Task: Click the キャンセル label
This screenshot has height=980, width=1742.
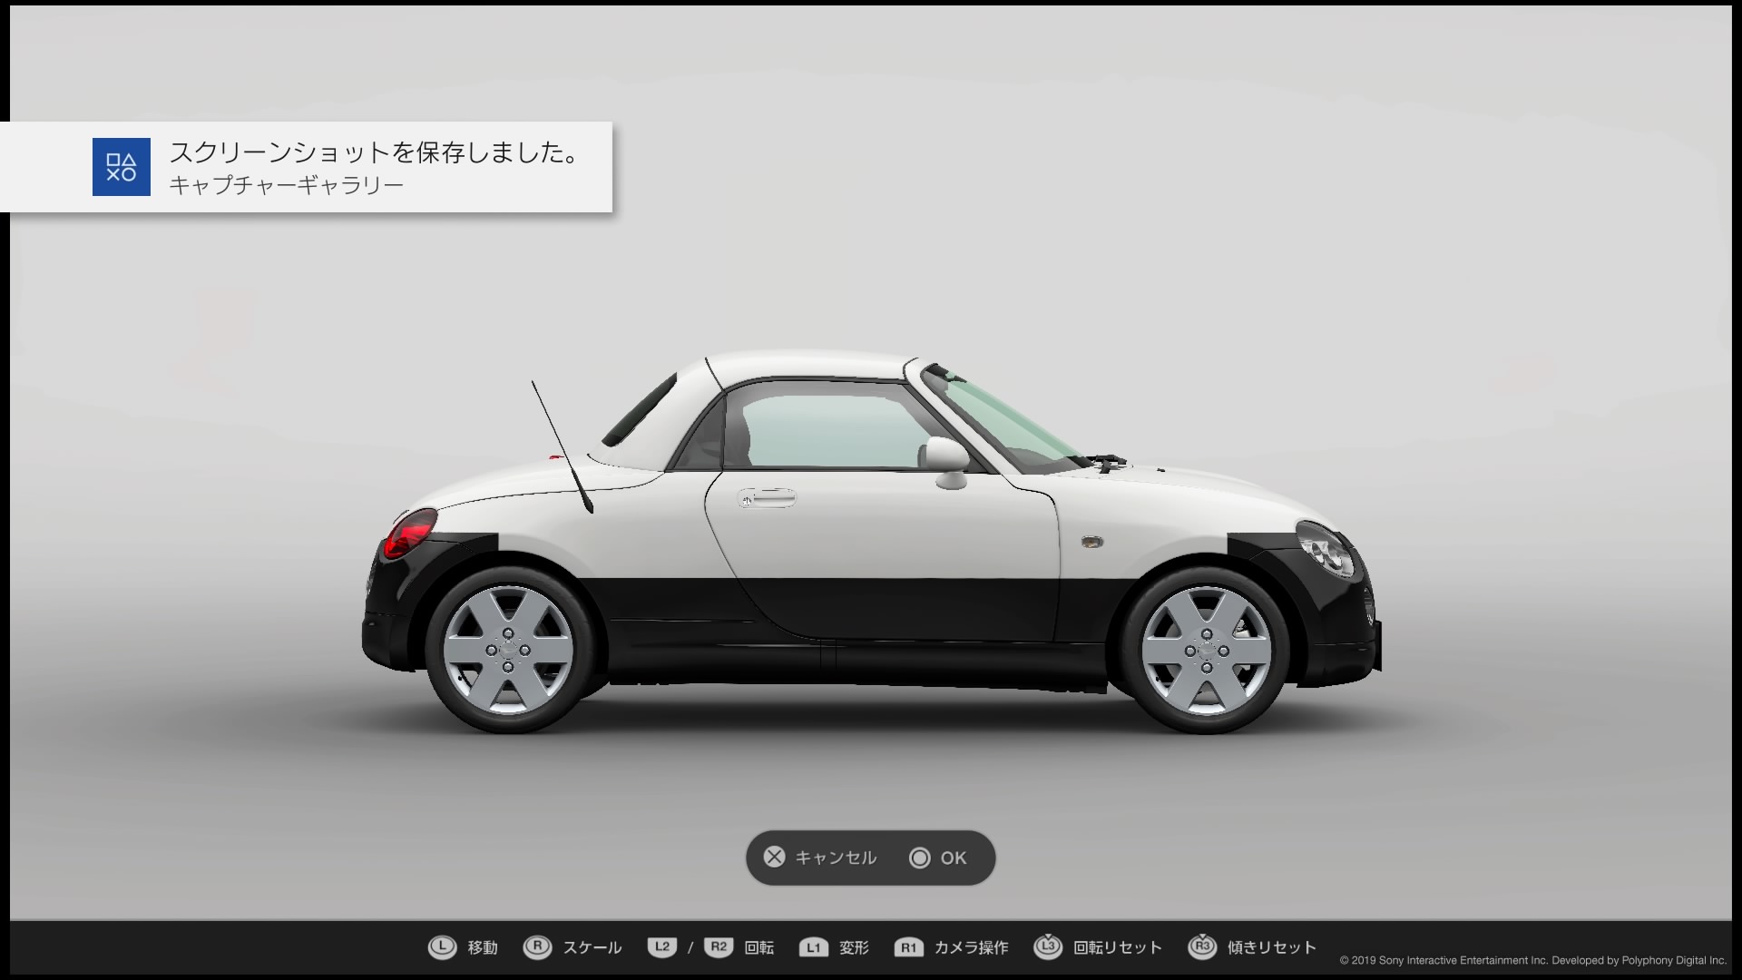Action: click(836, 857)
